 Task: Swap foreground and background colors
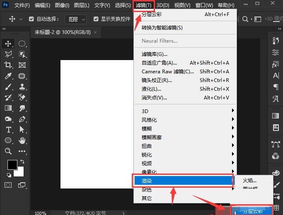pos(22,161)
